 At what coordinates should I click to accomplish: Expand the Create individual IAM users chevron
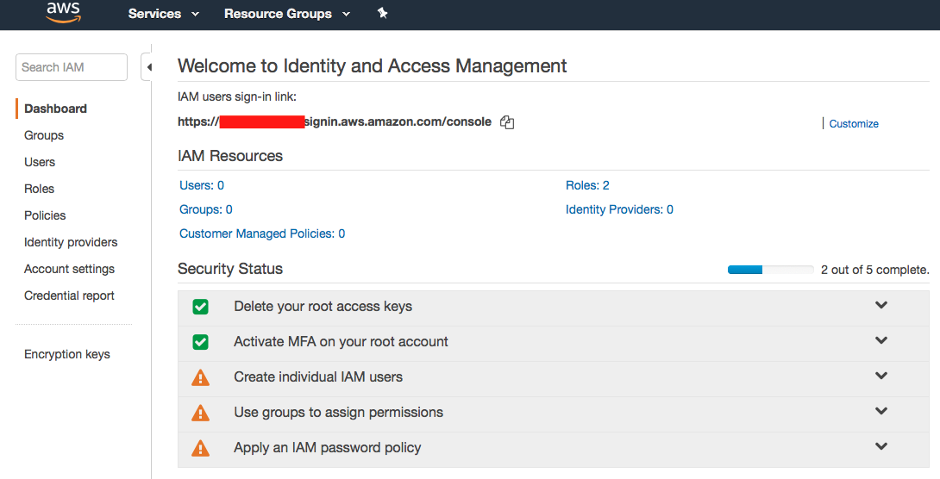[880, 376]
